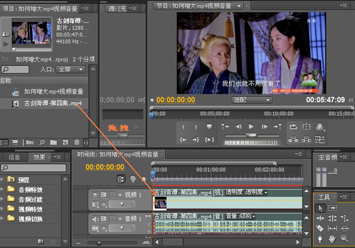Click the Lift button
355x248 pixels.
pyautogui.click(x=293, y=139)
